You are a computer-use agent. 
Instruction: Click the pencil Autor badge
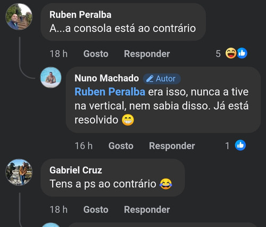click(162, 79)
